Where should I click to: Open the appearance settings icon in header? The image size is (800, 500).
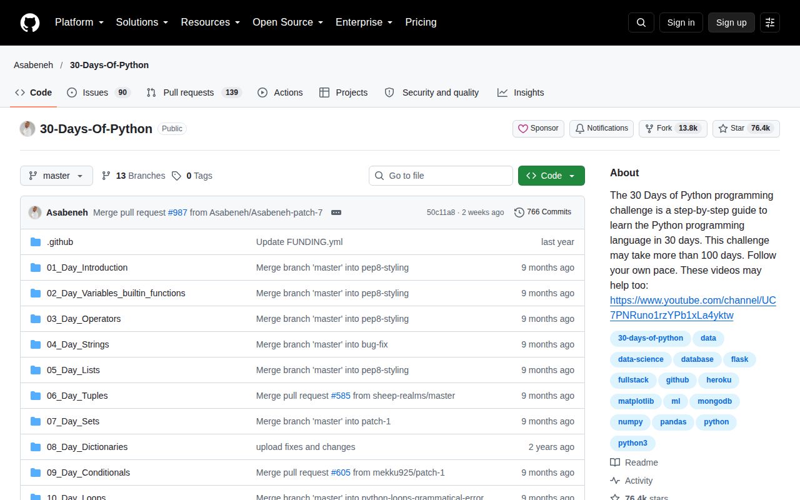coord(770,22)
